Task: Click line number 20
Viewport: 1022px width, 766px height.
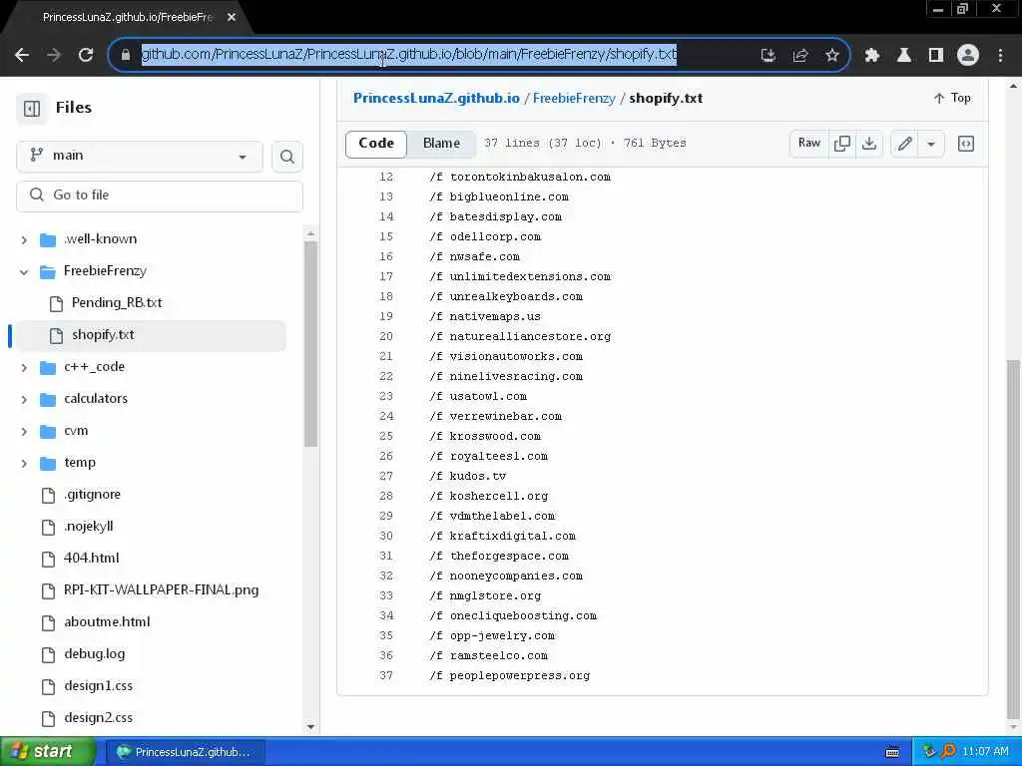Action: coord(386,337)
